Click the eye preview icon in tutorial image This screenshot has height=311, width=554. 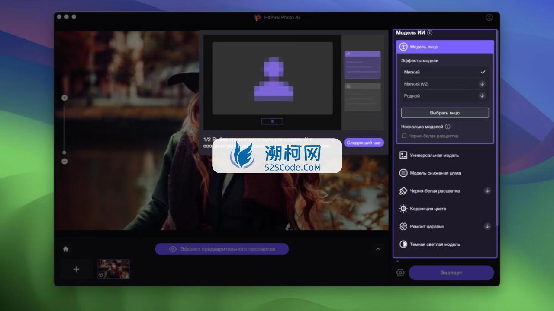[x=272, y=121]
